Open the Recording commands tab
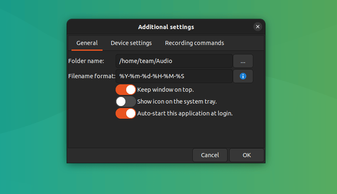The image size is (337, 194). click(194, 43)
